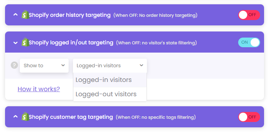Close the Logged-in visitors dropdown box
Image resolution: width=268 pixels, height=132 pixels.
point(110,65)
